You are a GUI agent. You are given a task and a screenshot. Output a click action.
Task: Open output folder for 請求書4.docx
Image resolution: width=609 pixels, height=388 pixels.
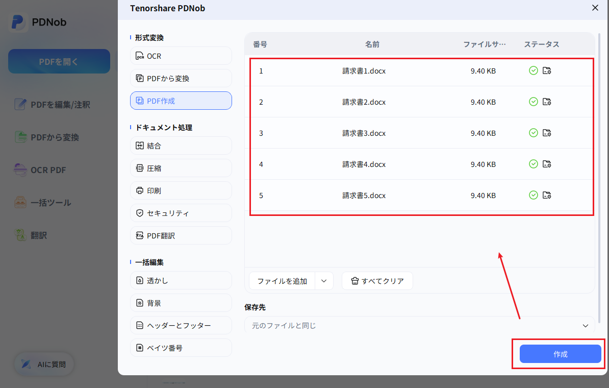(x=547, y=164)
